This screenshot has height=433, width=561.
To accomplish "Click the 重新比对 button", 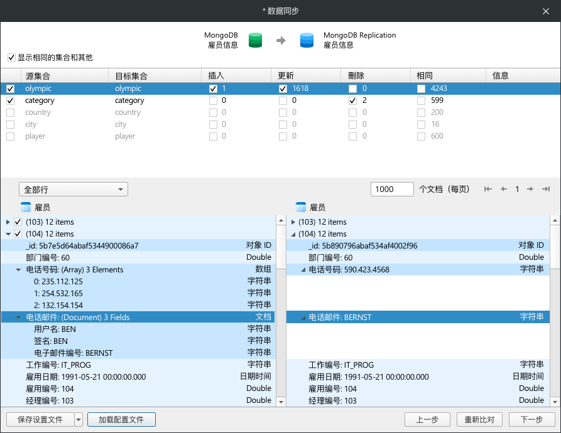I will [x=475, y=420].
